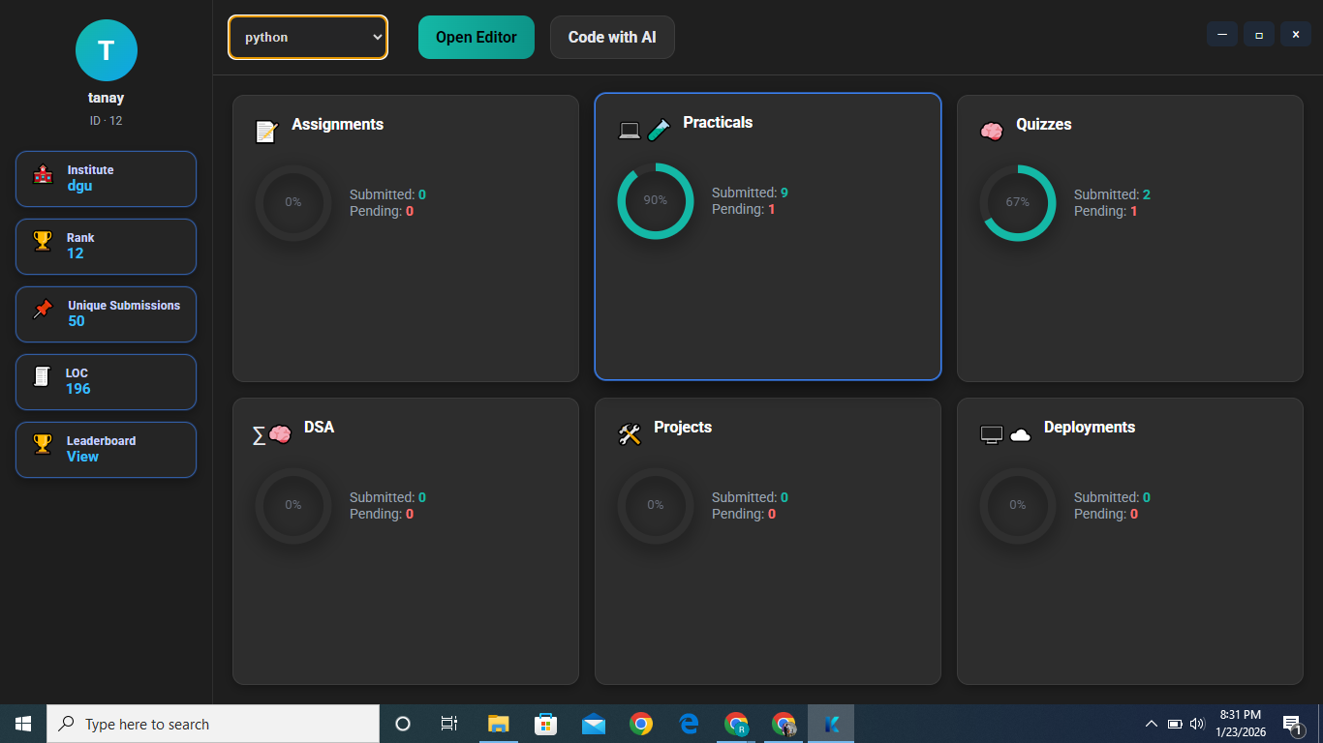This screenshot has height=743, width=1323.
Task: Click the Quizzes card title
Action: [x=1043, y=124]
